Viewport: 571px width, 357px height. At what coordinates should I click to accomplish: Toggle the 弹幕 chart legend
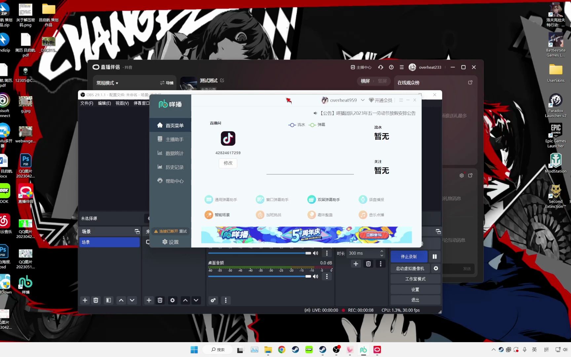click(x=317, y=125)
